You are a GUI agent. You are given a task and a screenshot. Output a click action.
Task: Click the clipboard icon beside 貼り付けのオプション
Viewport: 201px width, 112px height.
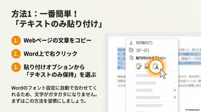click(131, 58)
